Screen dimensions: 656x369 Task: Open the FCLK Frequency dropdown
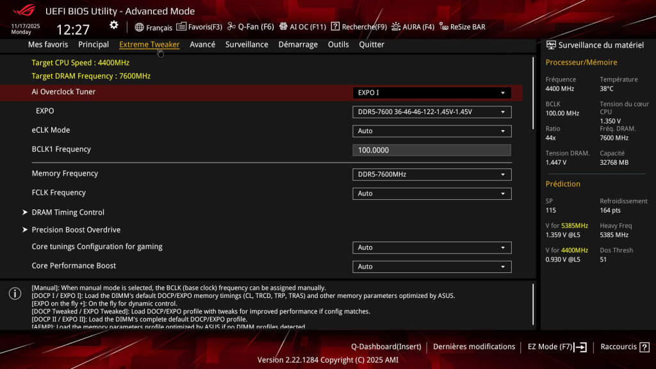tap(430, 193)
